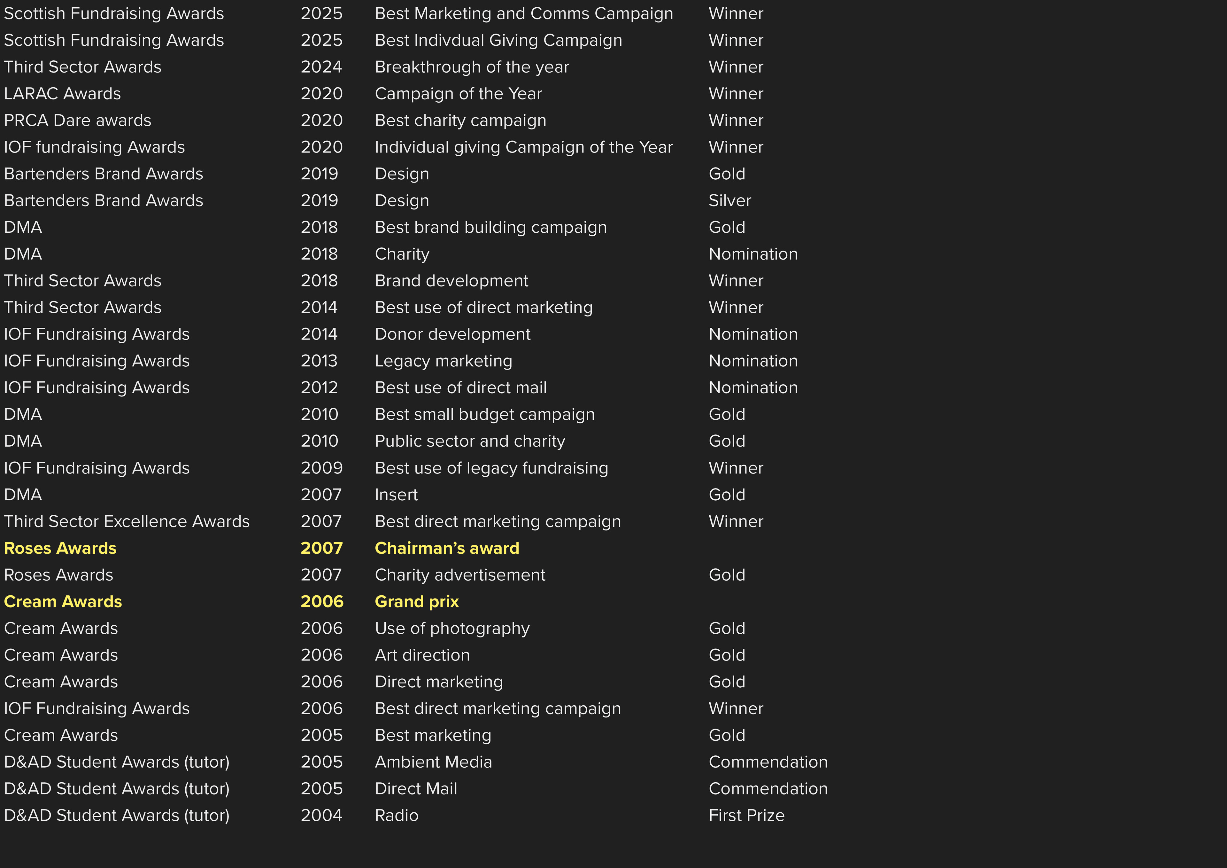Click Third Sector Excellence Awards name
1227x868 pixels.
127,521
